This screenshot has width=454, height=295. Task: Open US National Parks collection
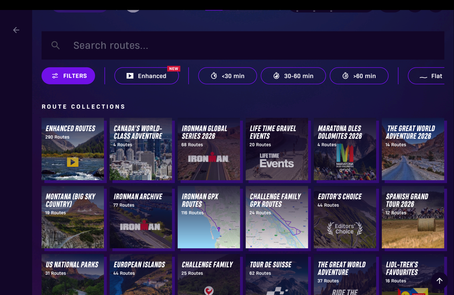[73, 275]
